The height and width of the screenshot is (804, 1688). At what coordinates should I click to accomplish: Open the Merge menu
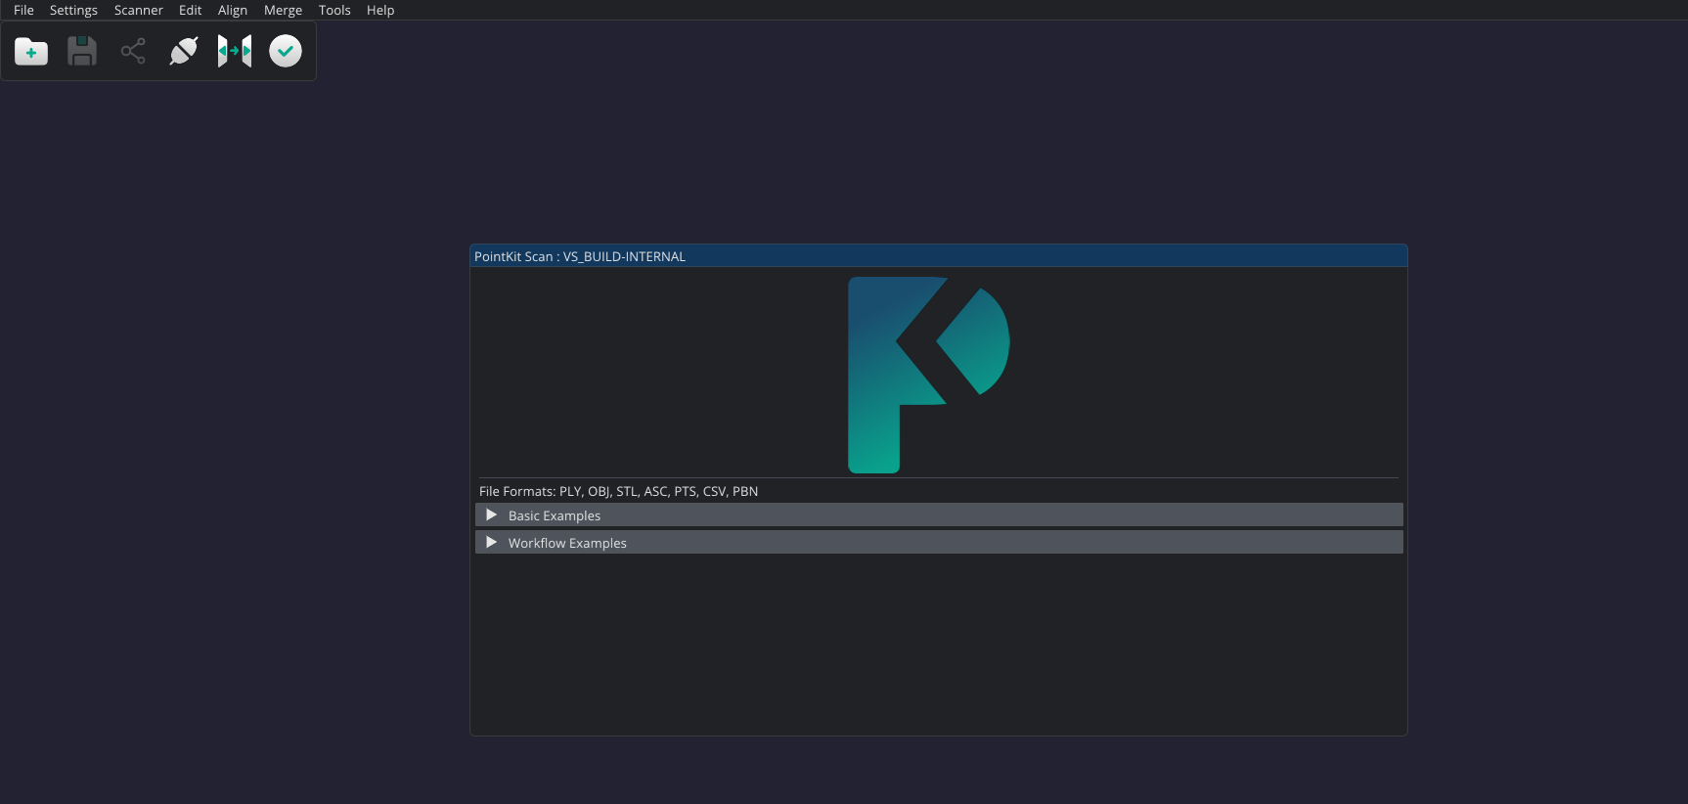[x=283, y=10]
